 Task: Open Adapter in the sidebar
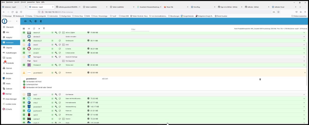coord(10,37)
